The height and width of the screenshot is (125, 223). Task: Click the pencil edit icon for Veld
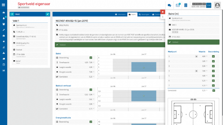tap(48, 14)
